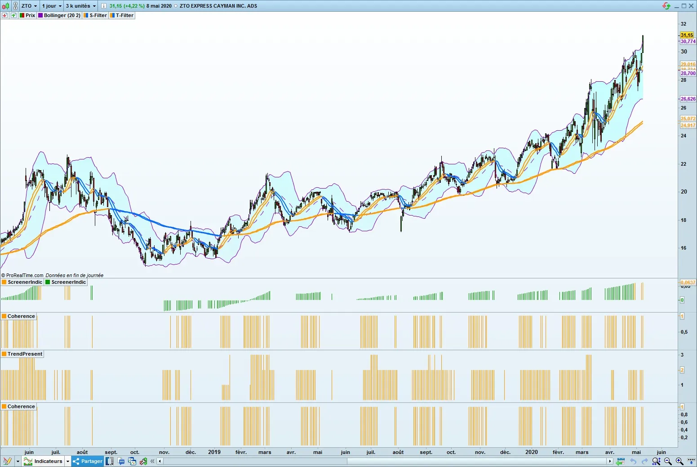Expand the '3 k unités' dropdown

click(x=81, y=6)
